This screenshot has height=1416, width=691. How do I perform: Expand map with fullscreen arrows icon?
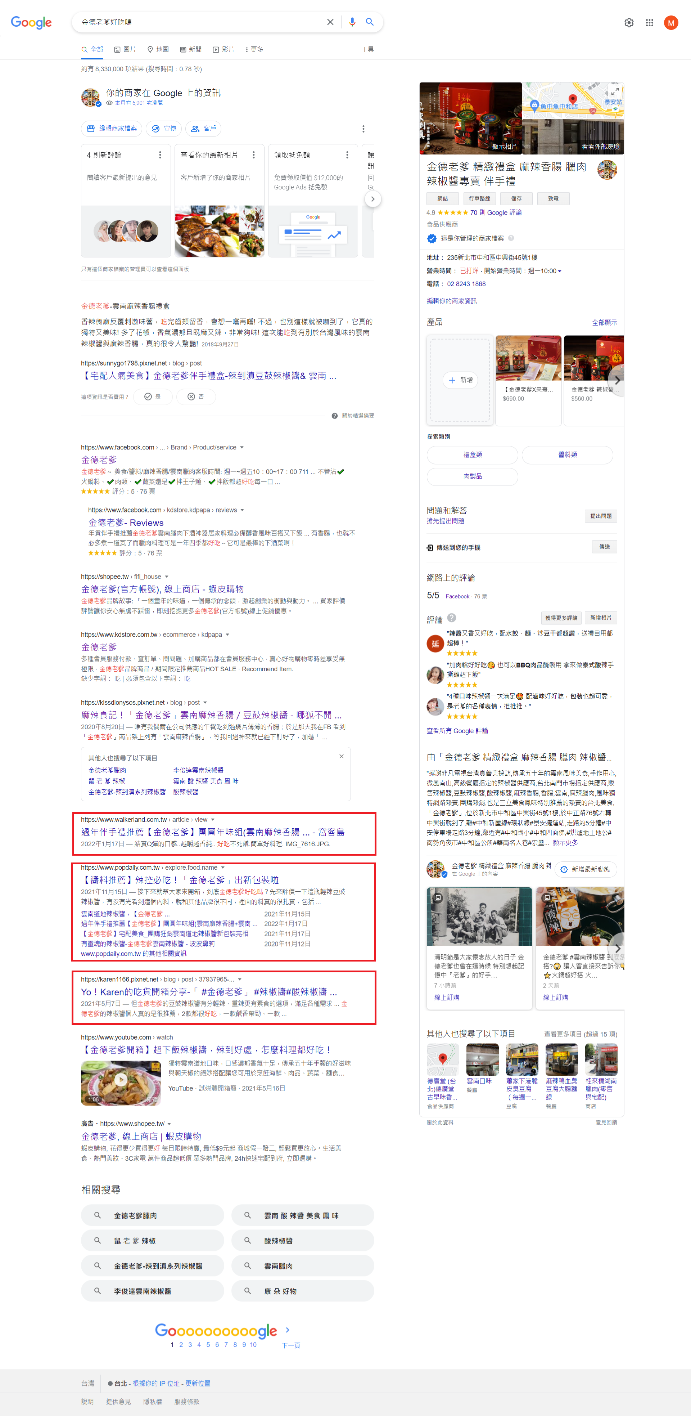coord(615,91)
